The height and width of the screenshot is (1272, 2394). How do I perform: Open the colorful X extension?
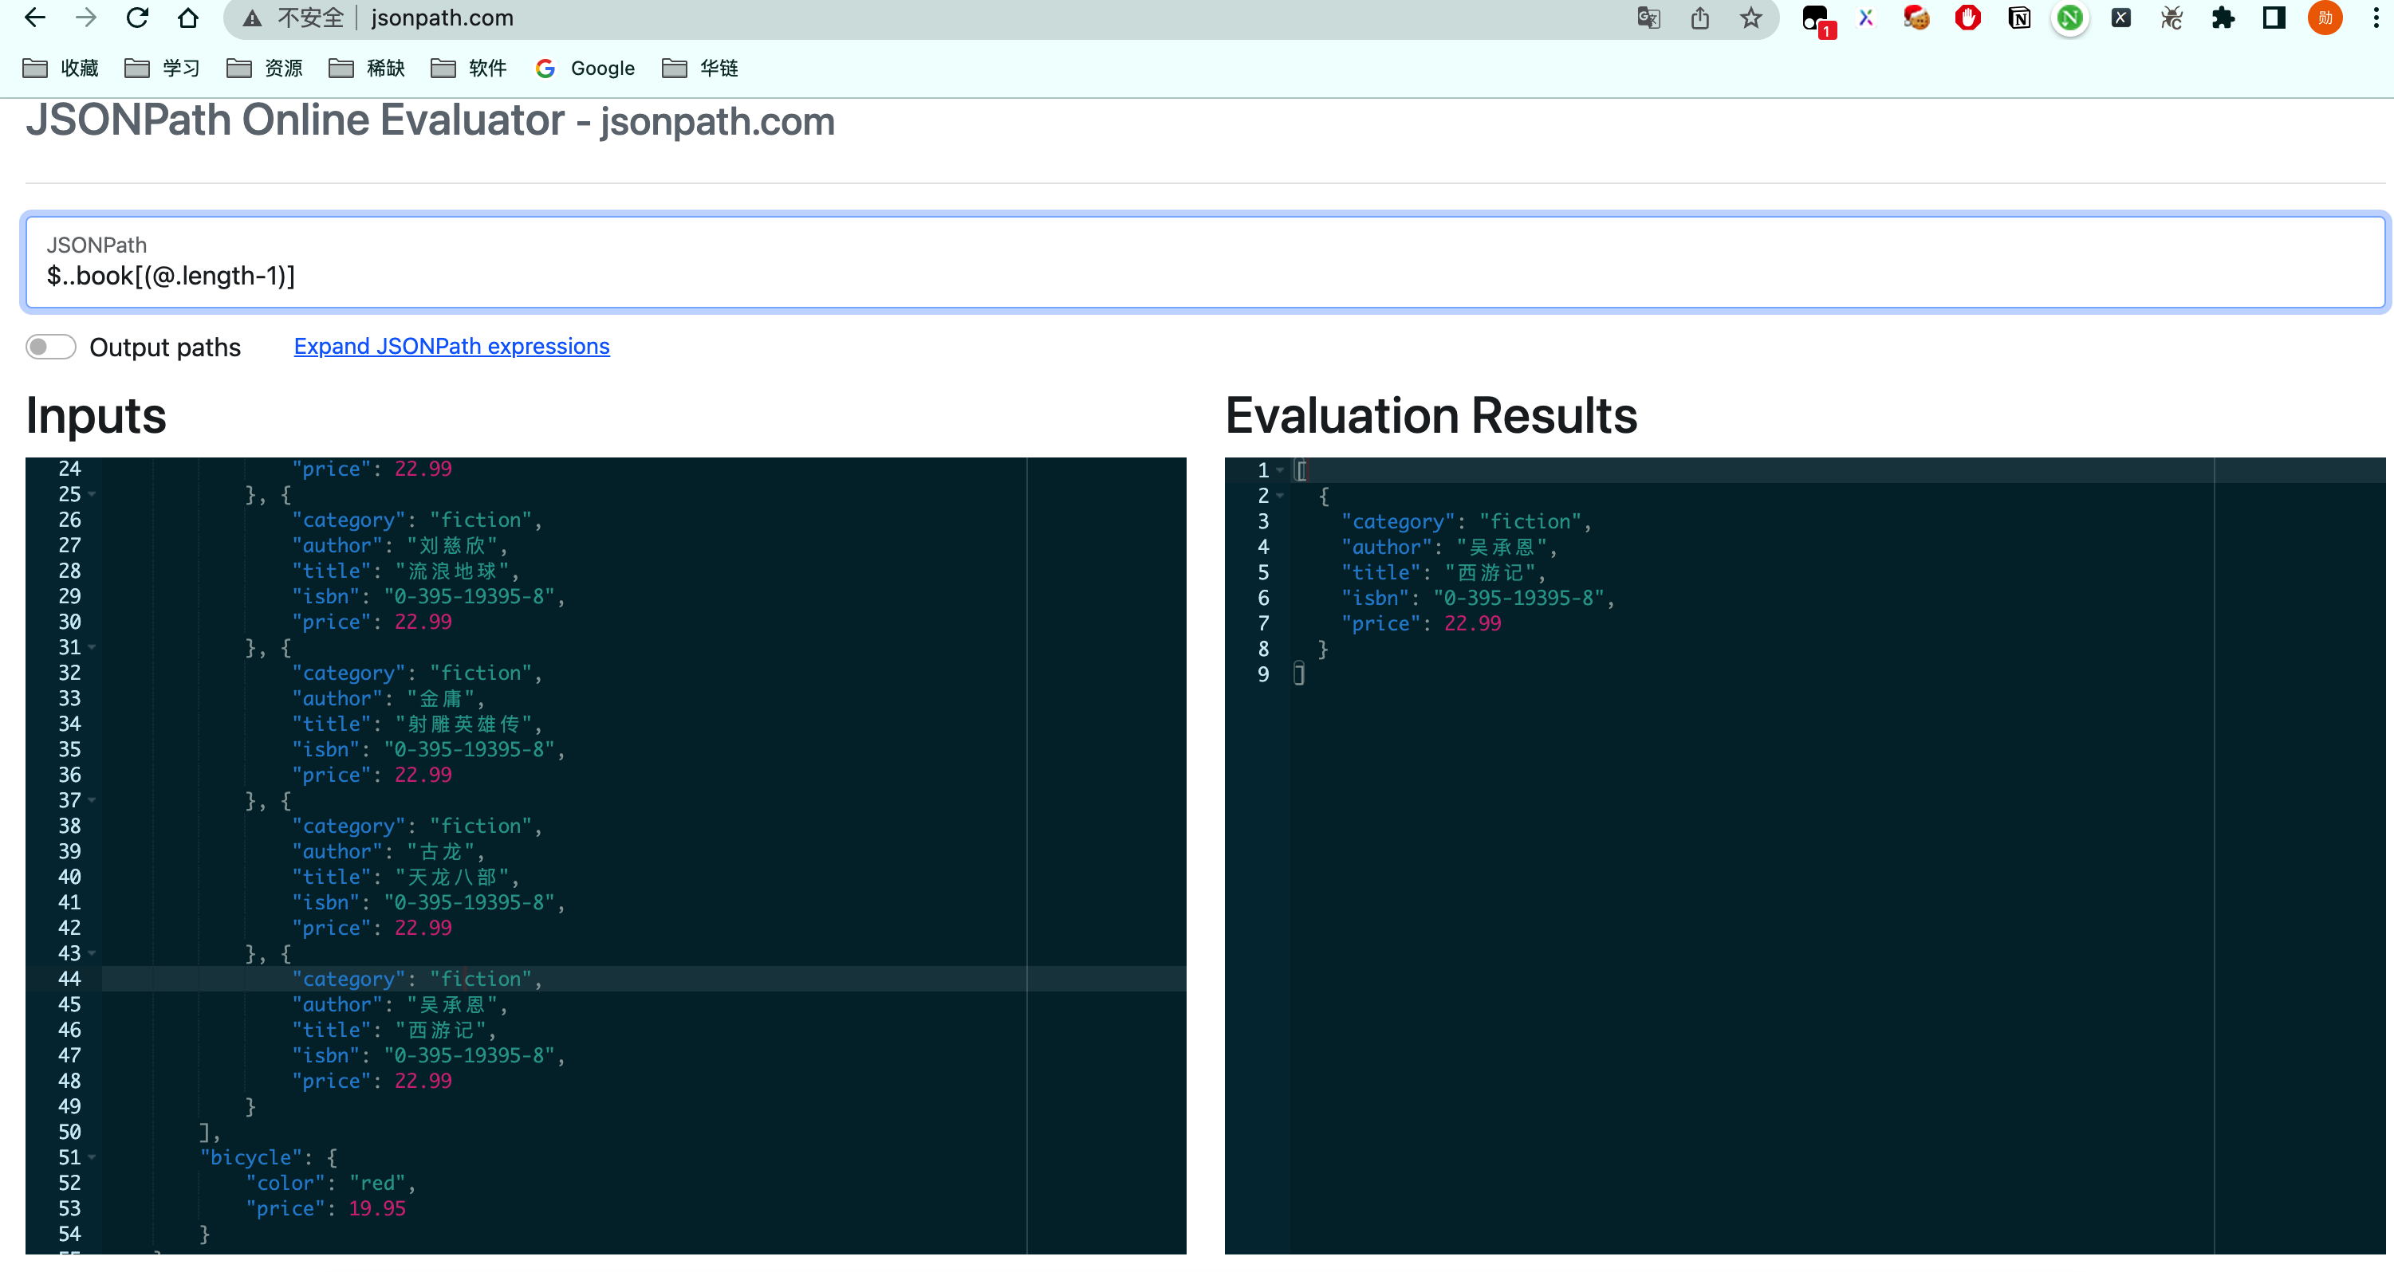pyautogui.click(x=1866, y=18)
